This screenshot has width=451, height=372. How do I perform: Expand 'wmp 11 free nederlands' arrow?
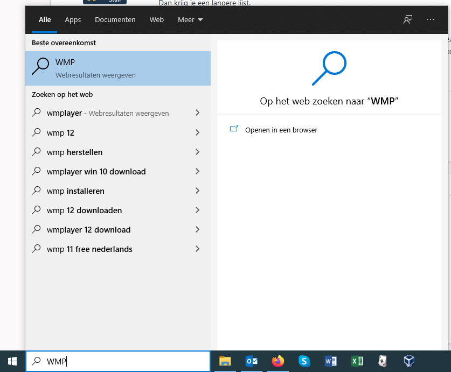click(x=197, y=249)
